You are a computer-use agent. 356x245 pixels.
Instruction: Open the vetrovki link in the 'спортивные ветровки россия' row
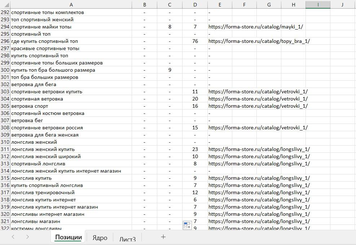(258, 128)
